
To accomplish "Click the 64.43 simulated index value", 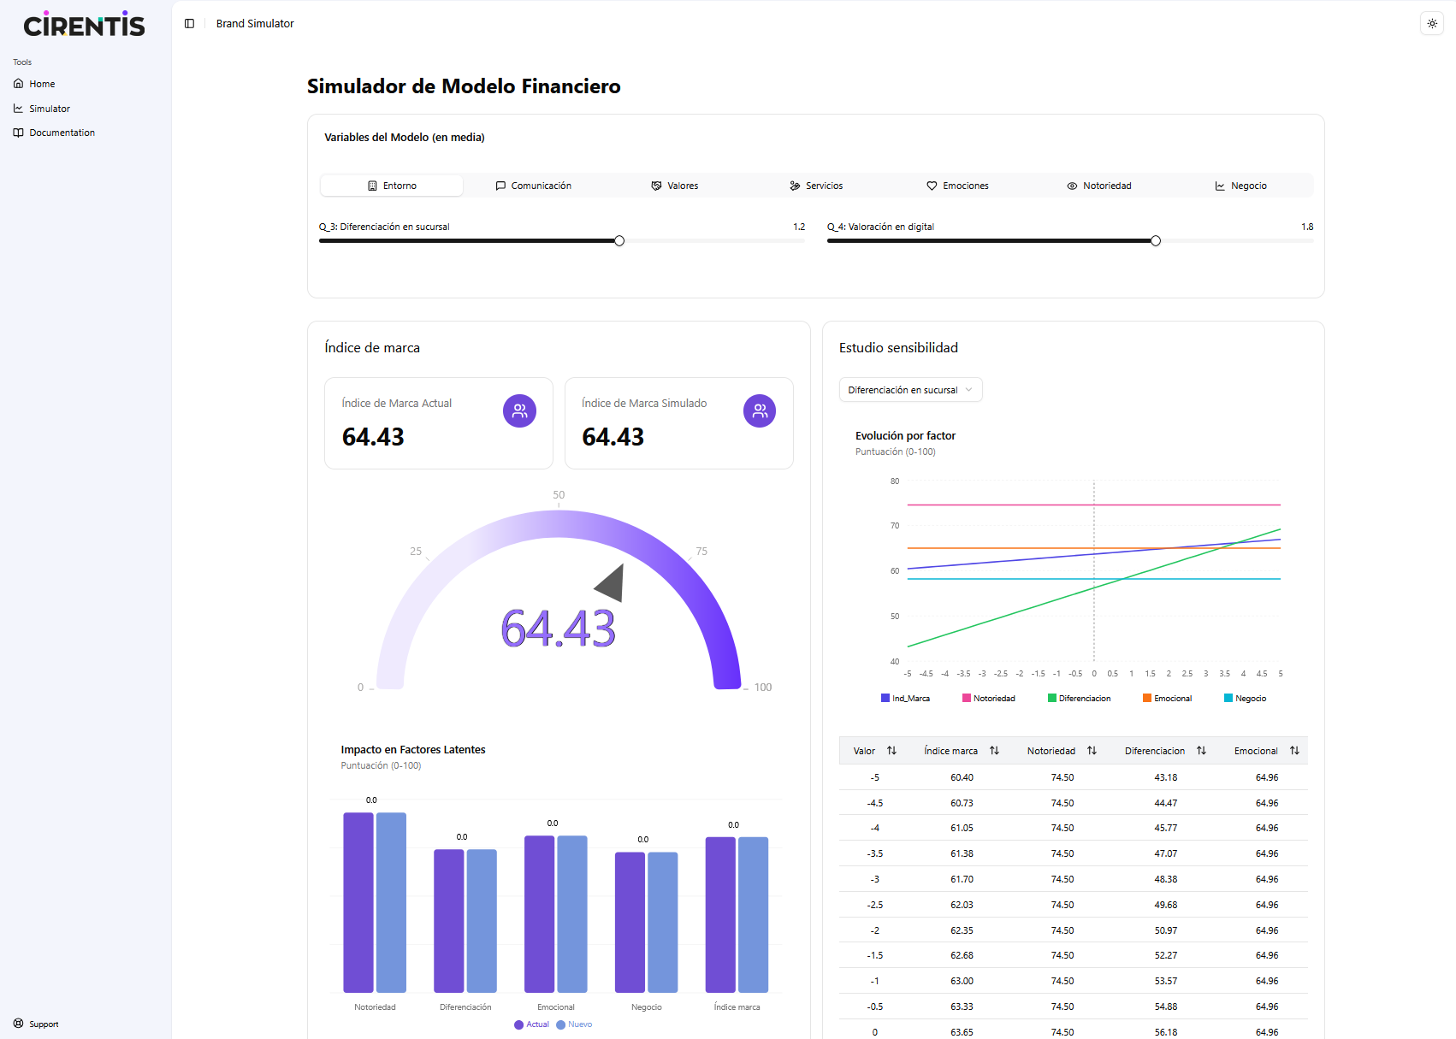I will point(613,437).
